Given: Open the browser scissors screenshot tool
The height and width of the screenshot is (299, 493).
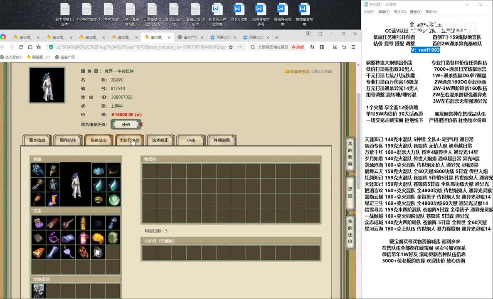Looking at the screenshot, I should pyautogui.click(x=335, y=47).
